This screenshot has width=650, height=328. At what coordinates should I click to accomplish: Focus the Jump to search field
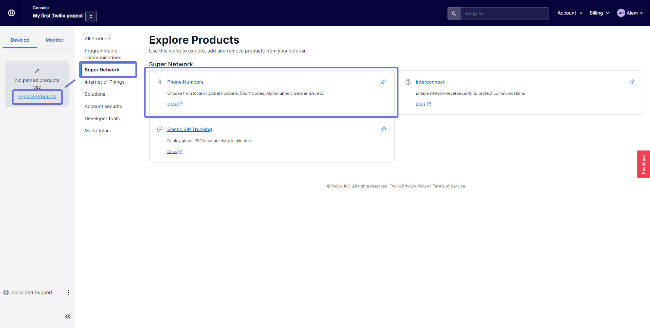pyautogui.click(x=504, y=14)
